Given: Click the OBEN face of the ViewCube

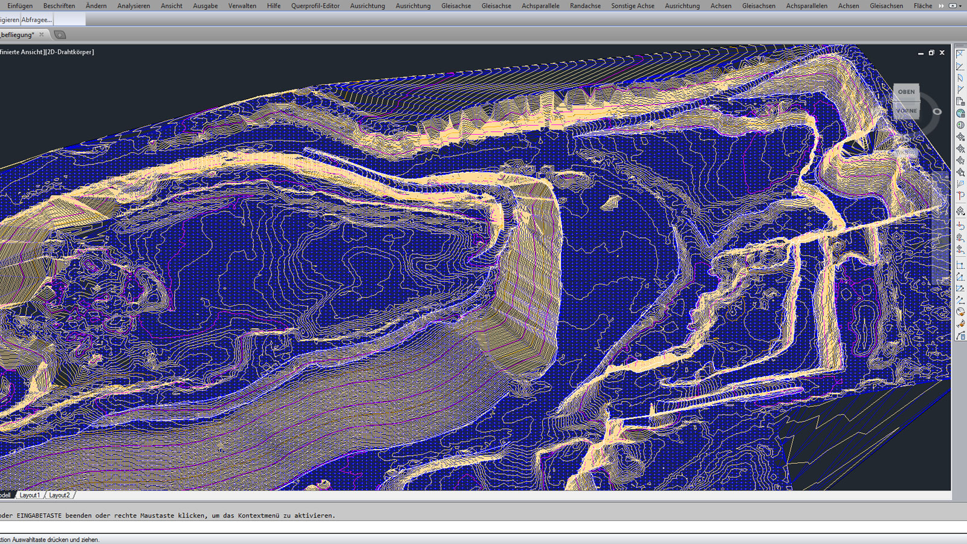Looking at the screenshot, I should tap(906, 92).
